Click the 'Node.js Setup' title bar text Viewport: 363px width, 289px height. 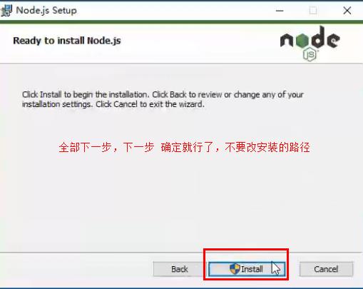46,11
